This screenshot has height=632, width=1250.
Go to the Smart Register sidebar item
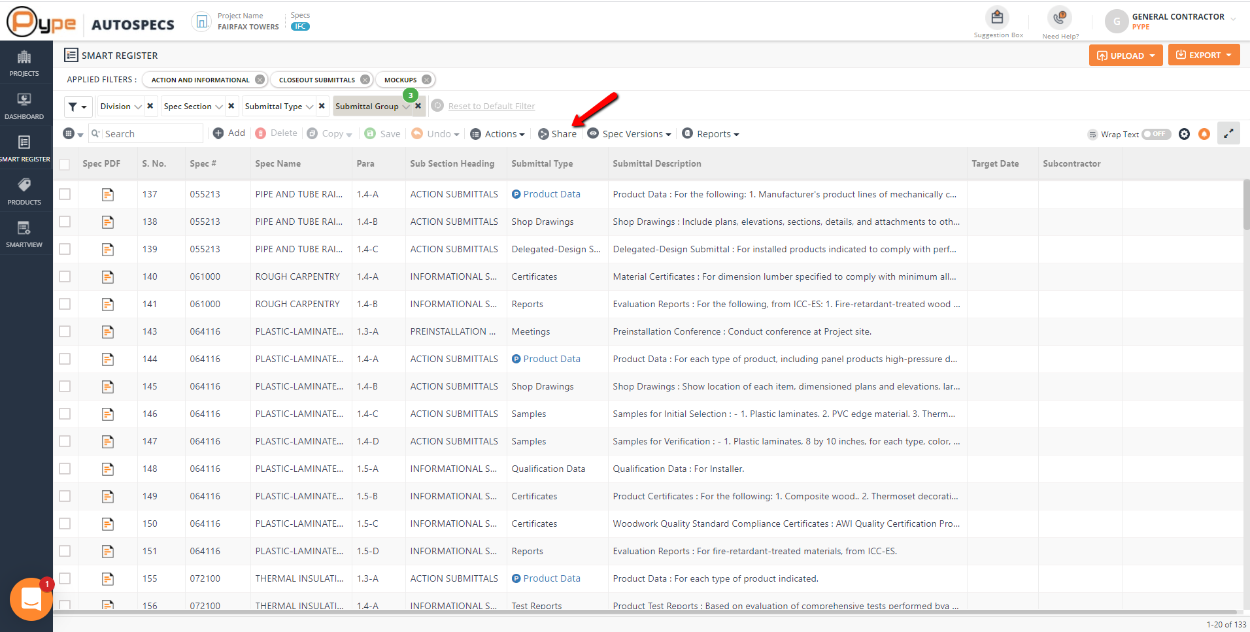(x=24, y=148)
